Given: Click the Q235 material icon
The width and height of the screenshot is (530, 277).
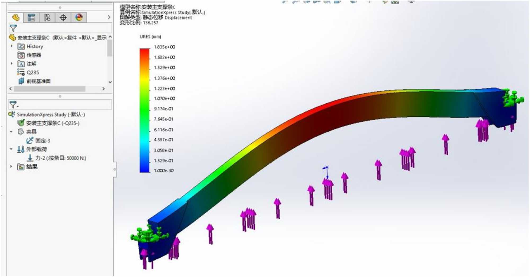Looking at the screenshot, I should tap(21, 72).
